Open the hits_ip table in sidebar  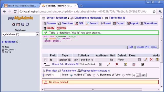click(x=8, y=52)
